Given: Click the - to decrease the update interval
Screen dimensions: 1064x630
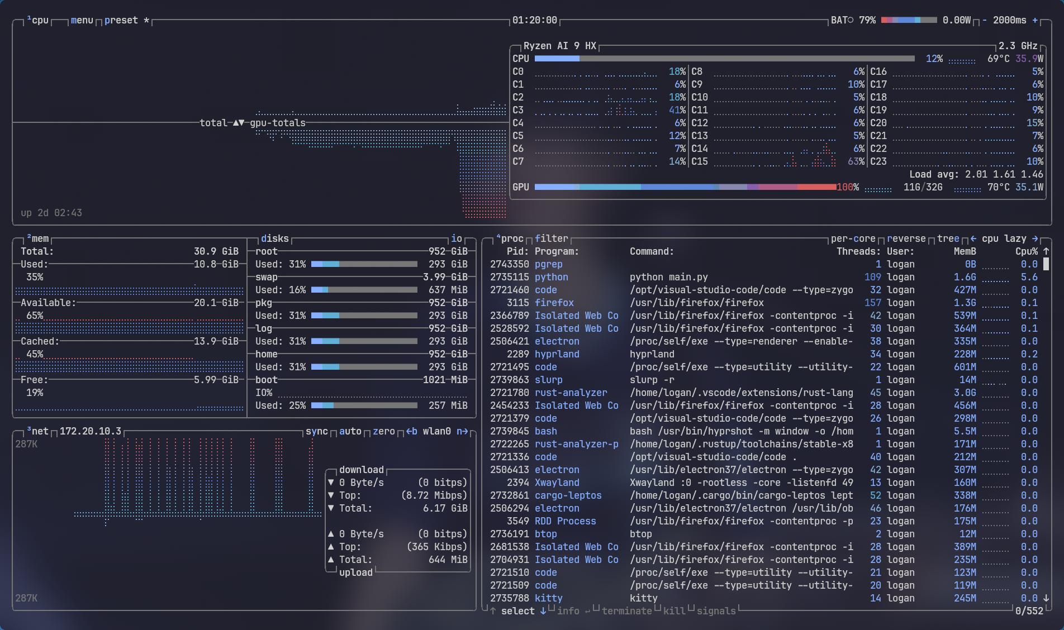Looking at the screenshot, I should tap(984, 20).
